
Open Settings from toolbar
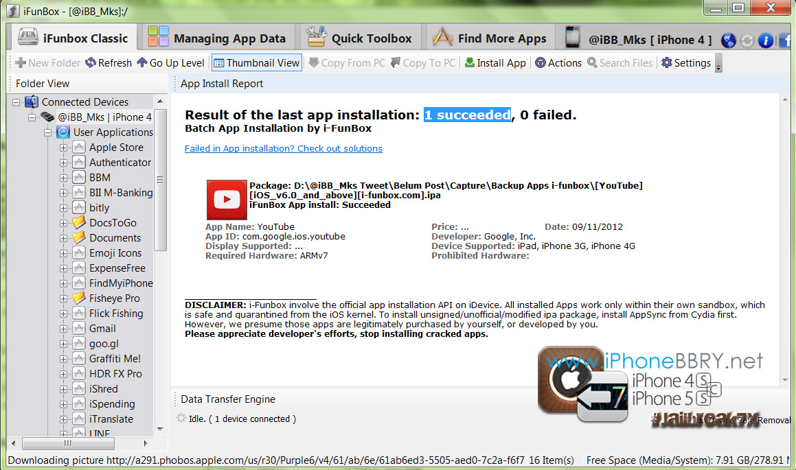[686, 63]
